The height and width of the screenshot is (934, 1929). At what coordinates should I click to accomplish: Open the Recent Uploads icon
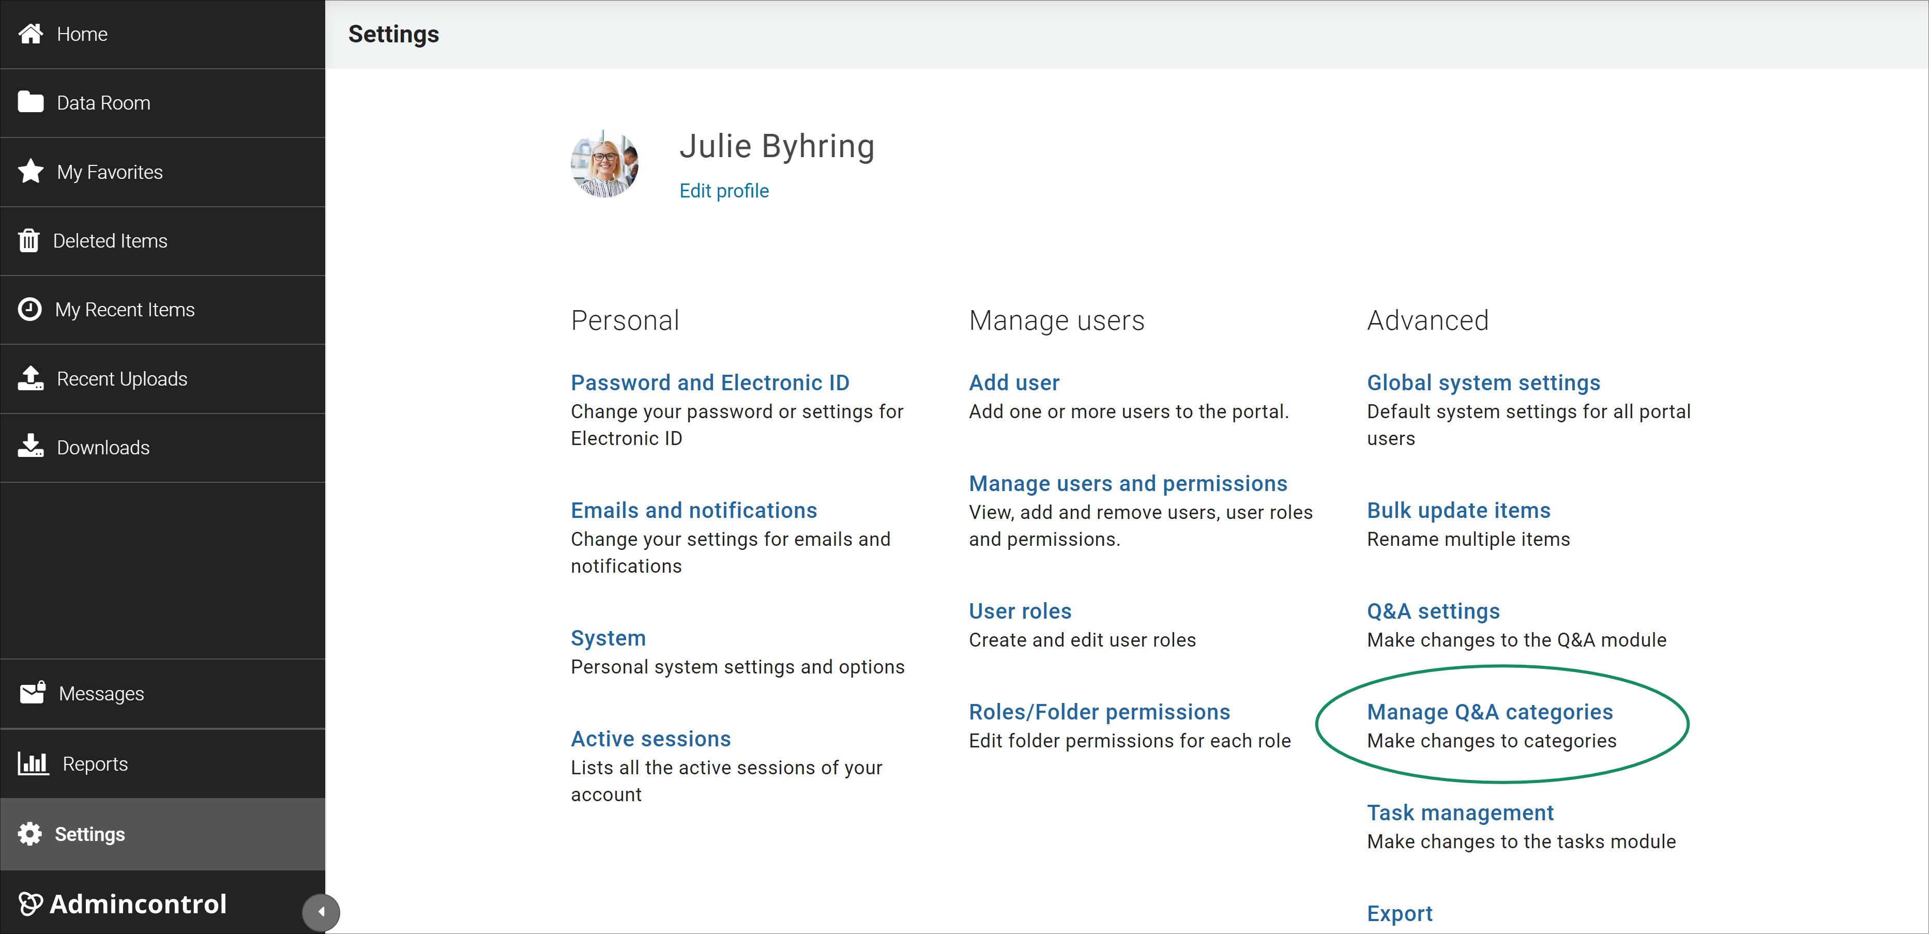coord(30,379)
